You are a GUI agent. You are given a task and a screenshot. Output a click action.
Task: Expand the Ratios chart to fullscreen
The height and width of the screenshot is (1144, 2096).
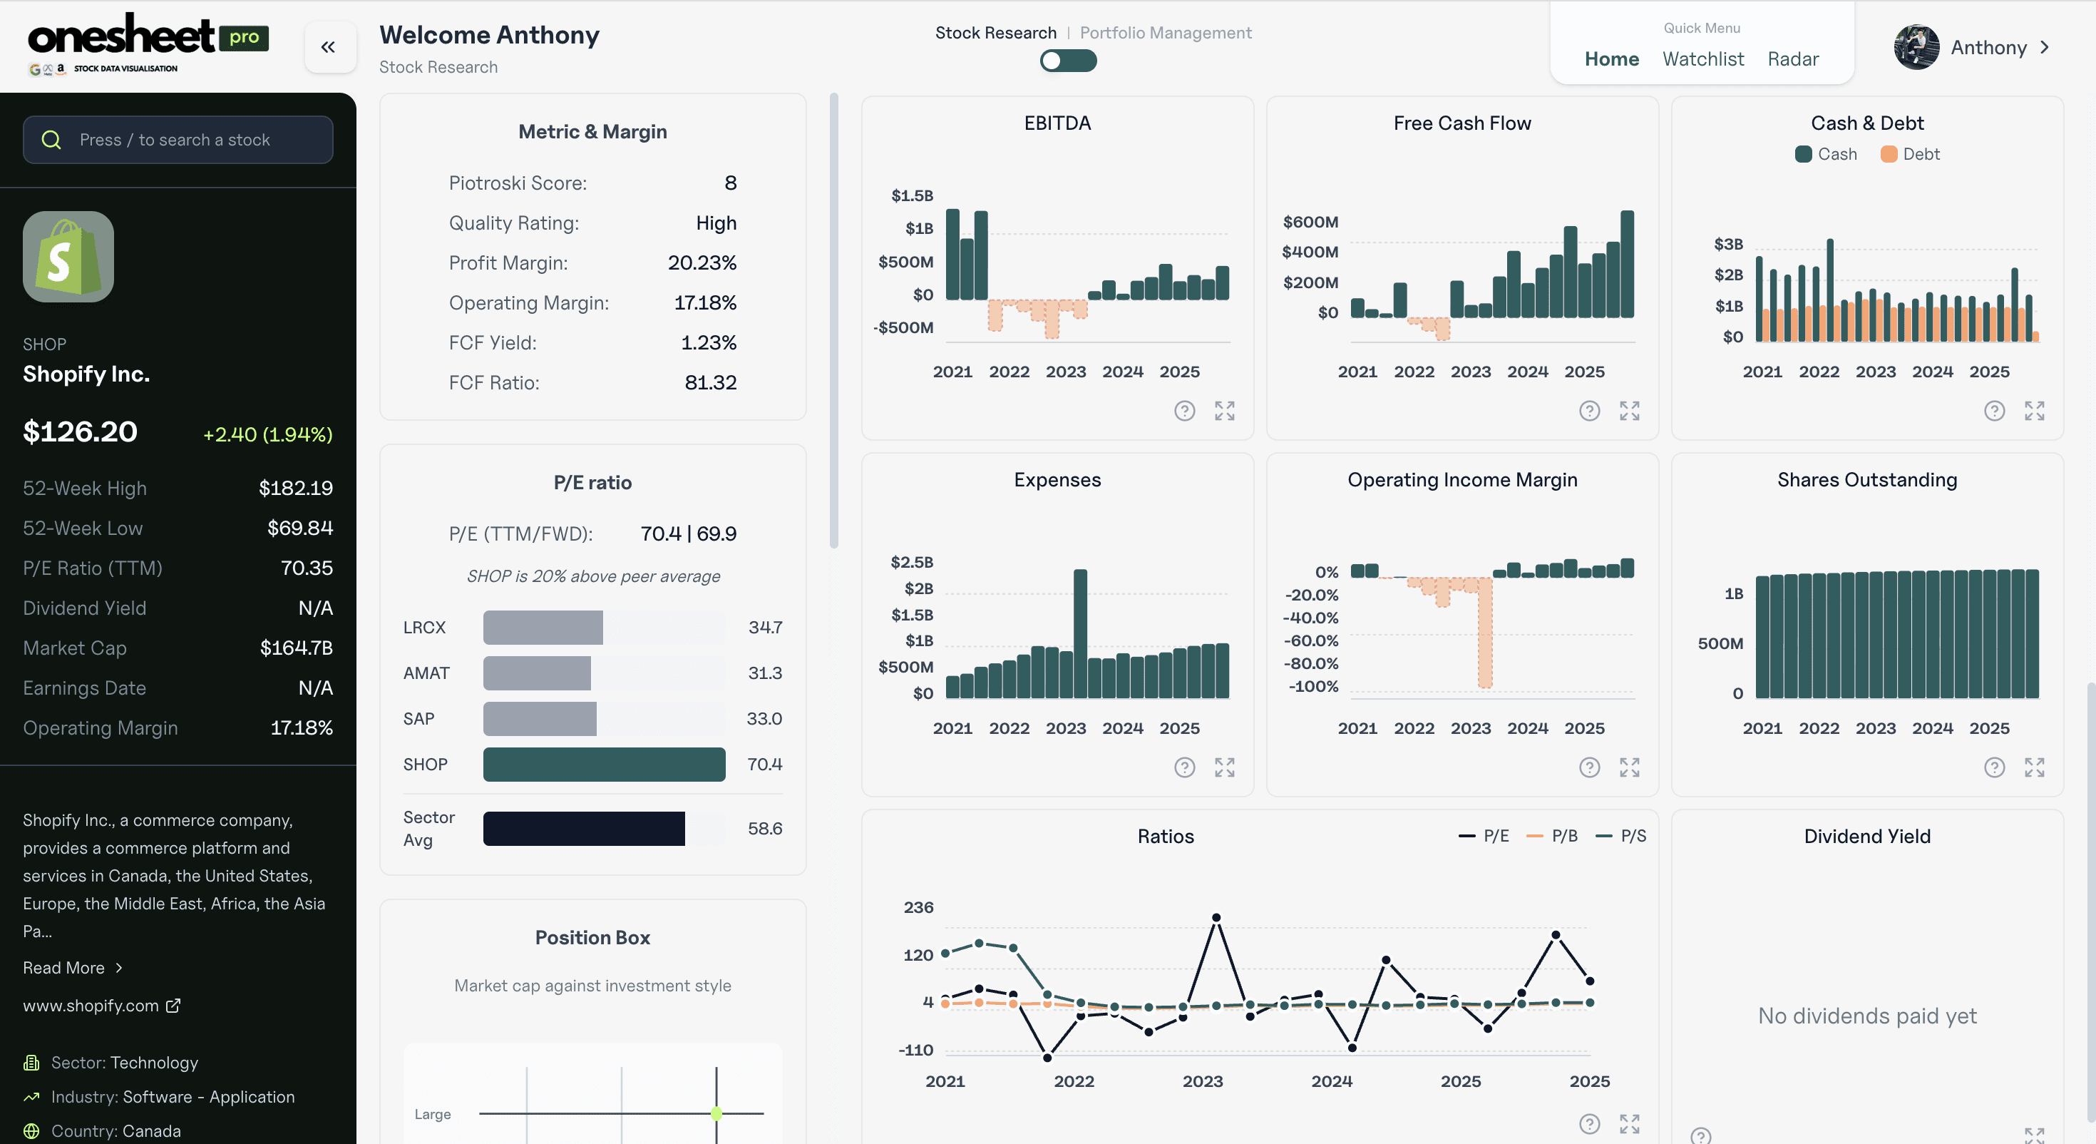(x=1630, y=1123)
